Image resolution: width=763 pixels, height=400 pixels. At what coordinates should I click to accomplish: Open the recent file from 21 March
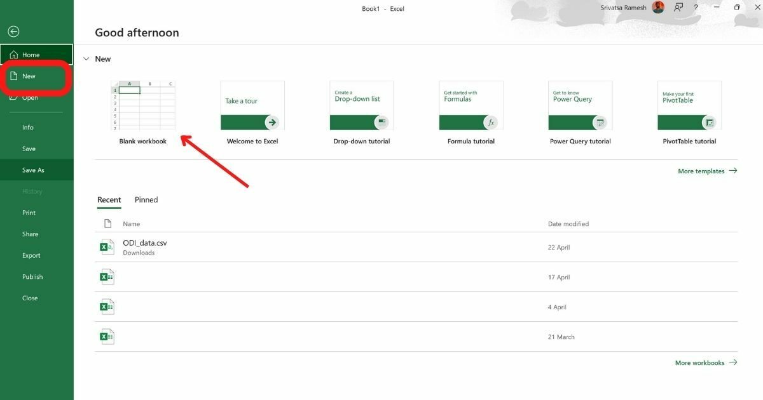tap(318, 337)
